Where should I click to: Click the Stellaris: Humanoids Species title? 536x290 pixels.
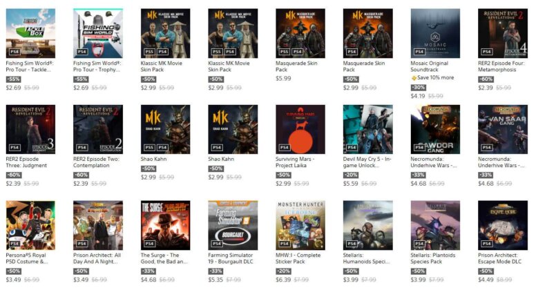366,258
